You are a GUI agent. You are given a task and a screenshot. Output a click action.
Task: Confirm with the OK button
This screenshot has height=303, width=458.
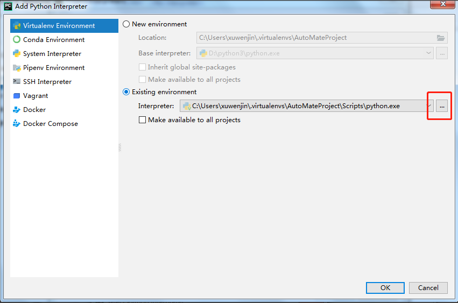click(x=385, y=288)
